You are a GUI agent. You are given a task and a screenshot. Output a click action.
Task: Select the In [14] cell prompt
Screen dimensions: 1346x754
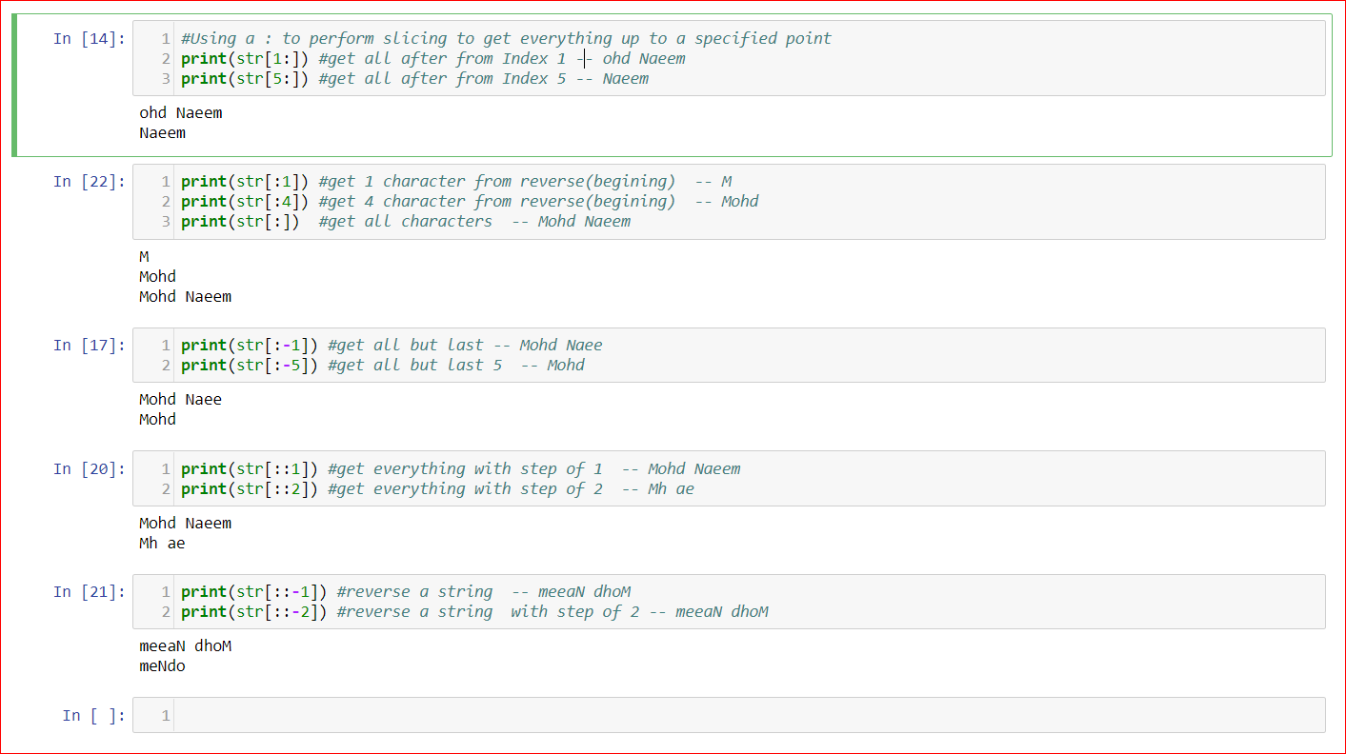90,39
